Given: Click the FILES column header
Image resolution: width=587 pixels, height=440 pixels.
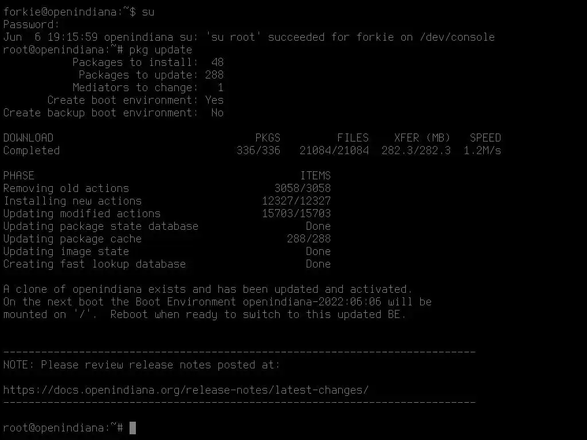Looking at the screenshot, I should tap(353, 138).
